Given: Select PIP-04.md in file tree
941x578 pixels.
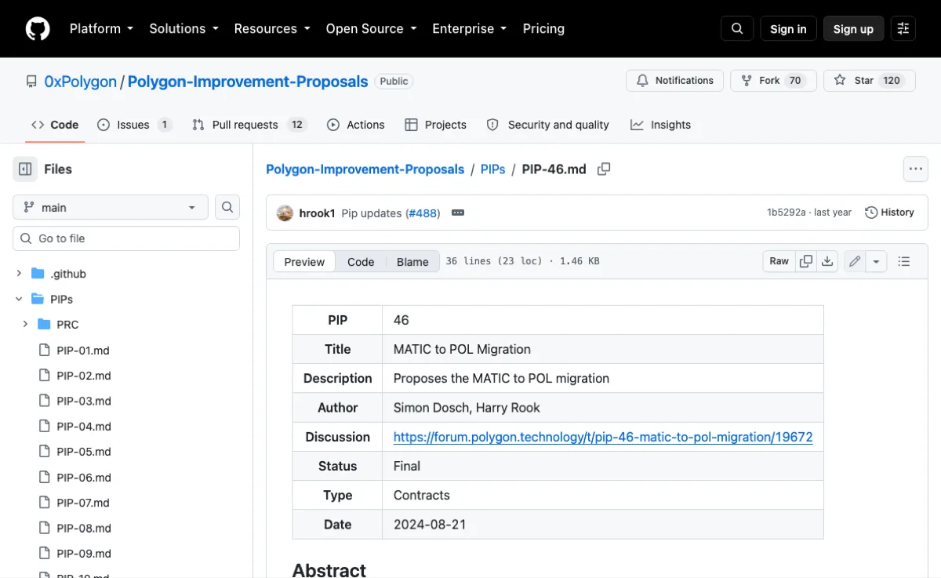Looking at the screenshot, I should point(83,426).
